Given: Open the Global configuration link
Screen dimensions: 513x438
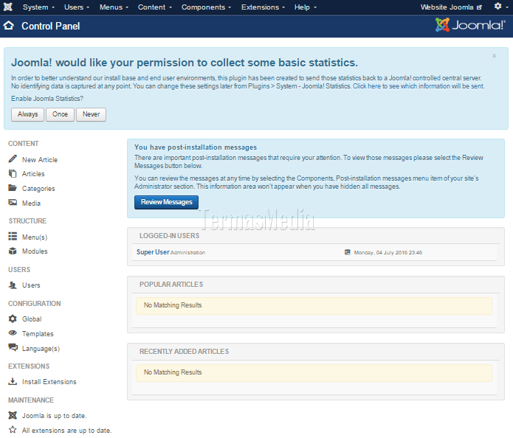Looking at the screenshot, I should tap(32, 319).
